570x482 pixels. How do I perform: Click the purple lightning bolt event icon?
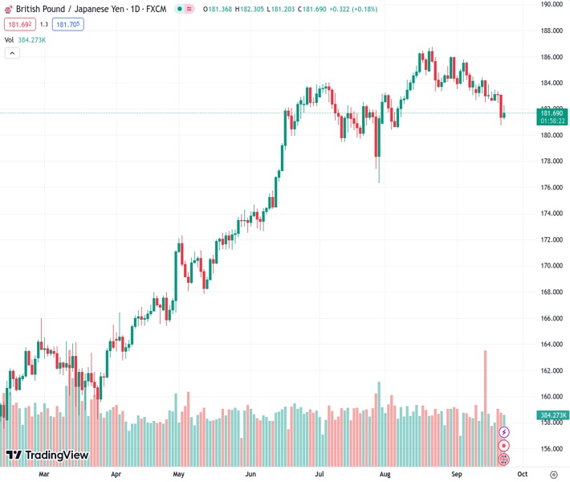pyautogui.click(x=504, y=432)
